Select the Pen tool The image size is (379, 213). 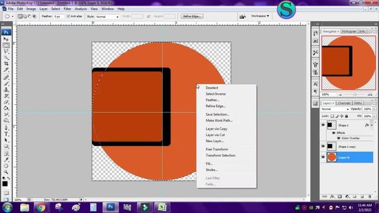click(x=6, y=128)
